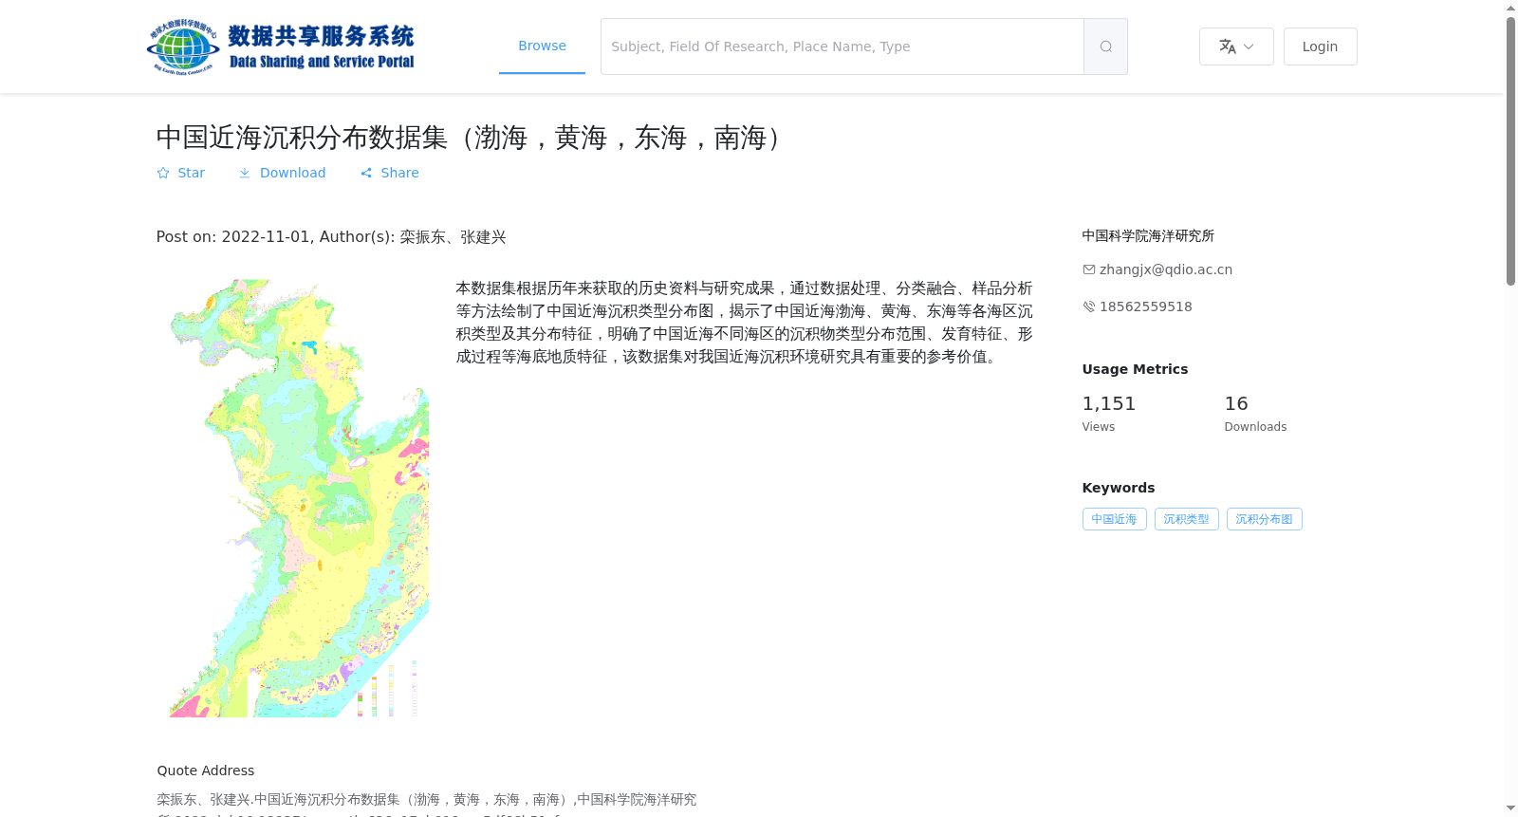Click the Share link

pyautogui.click(x=389, y=173)
